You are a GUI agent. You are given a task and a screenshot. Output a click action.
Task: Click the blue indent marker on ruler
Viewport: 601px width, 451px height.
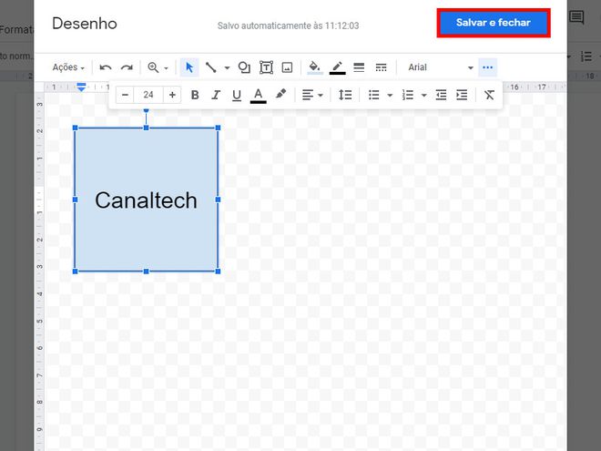[81, 87]
